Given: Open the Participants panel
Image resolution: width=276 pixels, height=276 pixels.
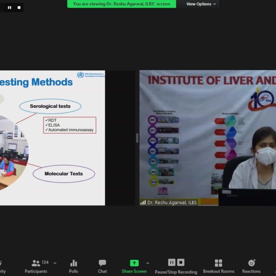Looking at the screenshot, I should (x=36, y=266).
